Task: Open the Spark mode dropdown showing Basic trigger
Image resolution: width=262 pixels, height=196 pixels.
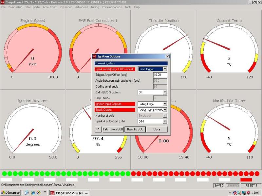Action: [x=152, y=69]
